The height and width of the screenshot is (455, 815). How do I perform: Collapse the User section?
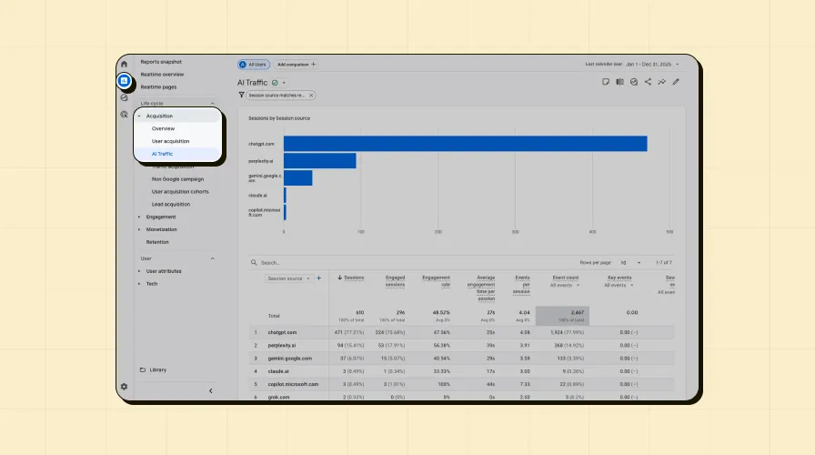coord(212,258)
